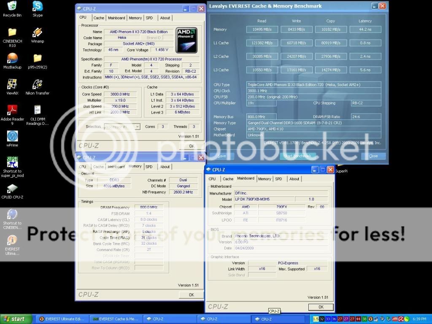Viewport: 432px width, 324px height.
Task: Open Cache tab in CPU-Z mainboard window
Action: (x=228, y=179)
